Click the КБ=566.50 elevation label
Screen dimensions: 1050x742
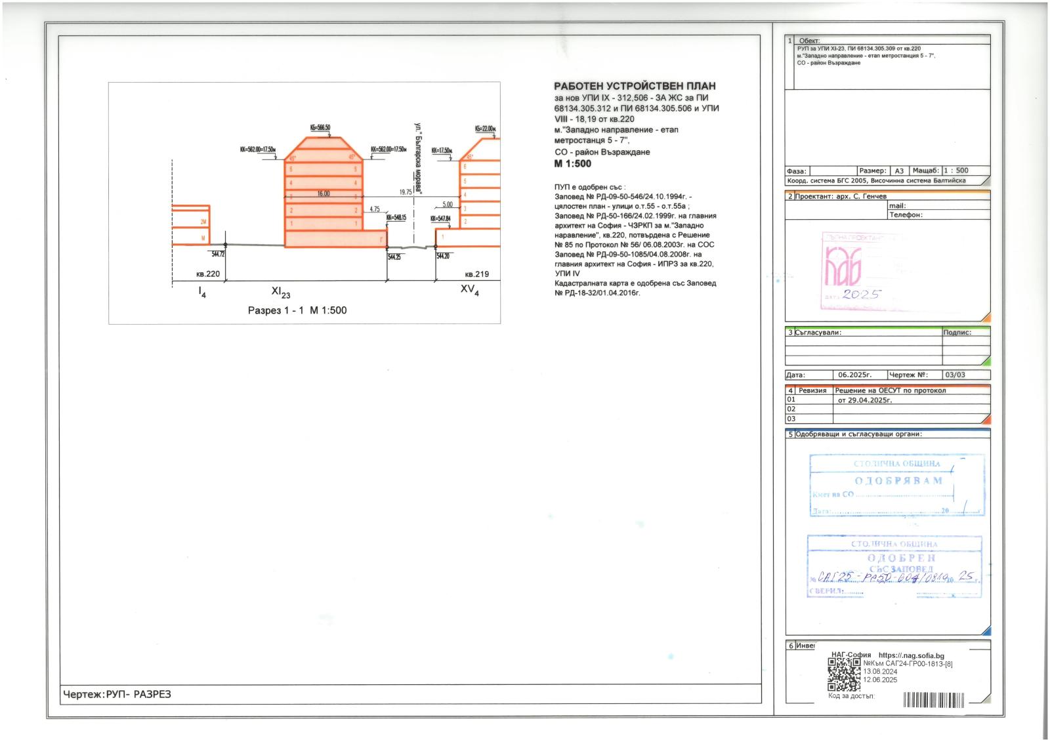(x=320, y=128)
